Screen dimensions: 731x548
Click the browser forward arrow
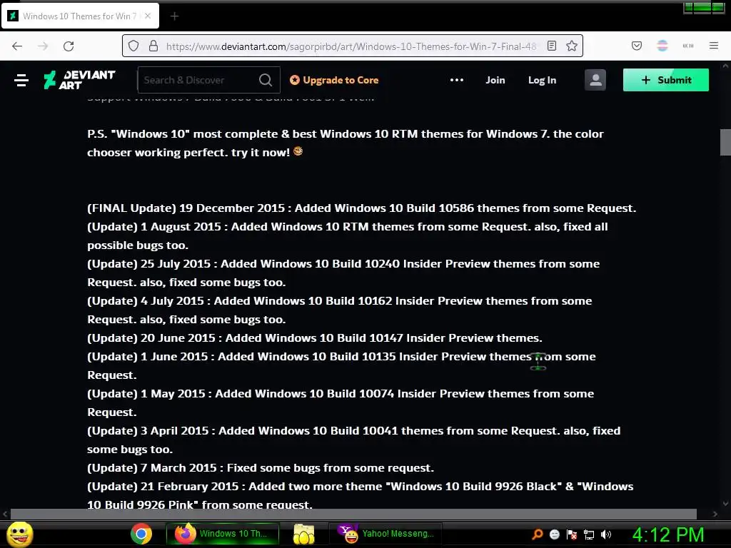point(43,46)
